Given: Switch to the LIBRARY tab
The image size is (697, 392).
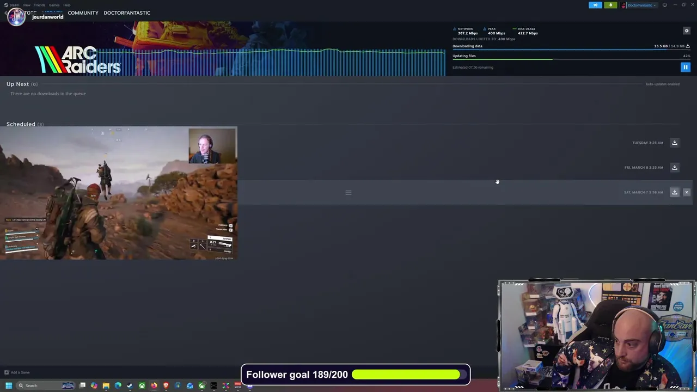Looking at the screenshot, I should point(52,11).
